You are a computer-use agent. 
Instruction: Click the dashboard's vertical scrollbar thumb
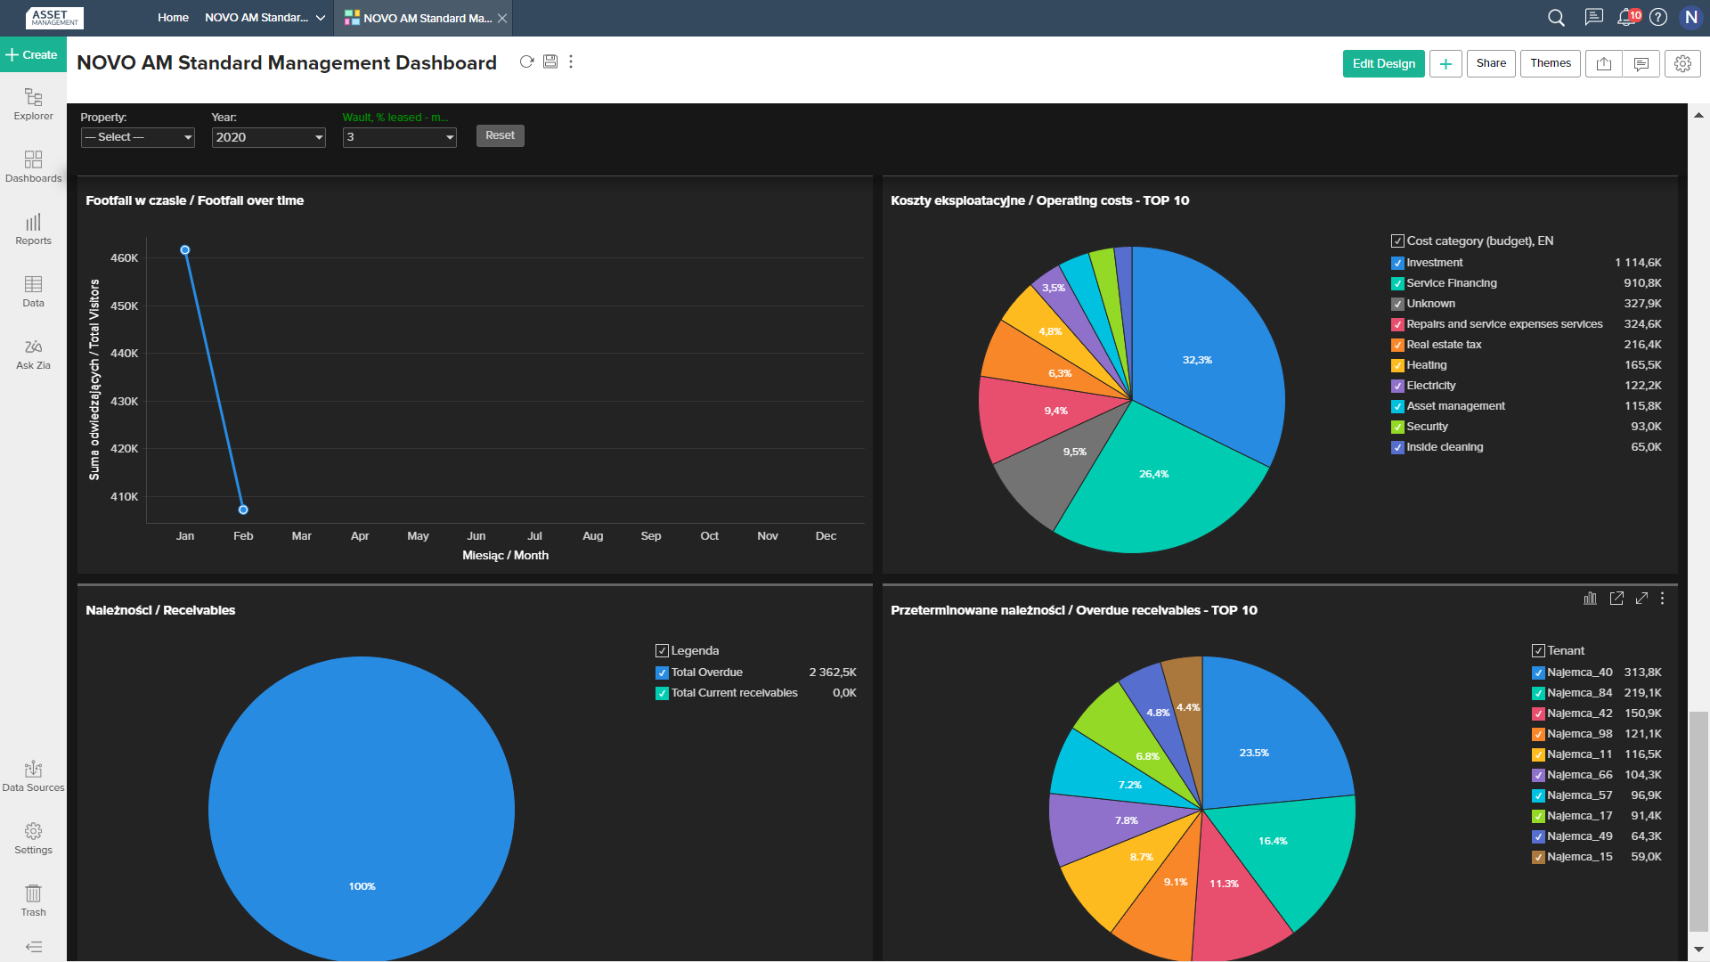[1698, 819]
